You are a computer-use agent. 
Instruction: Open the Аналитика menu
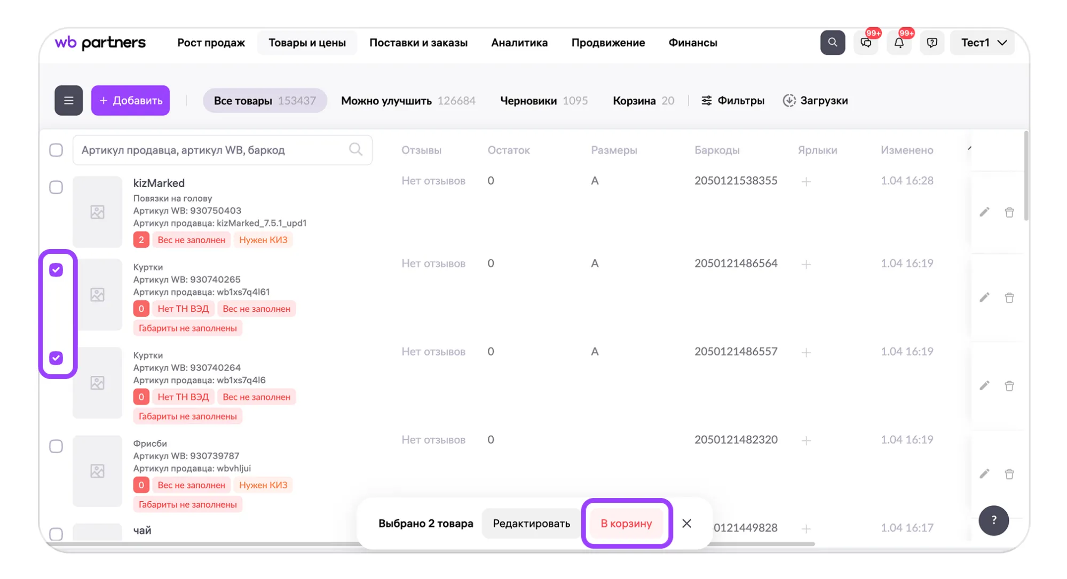[519, 43]
